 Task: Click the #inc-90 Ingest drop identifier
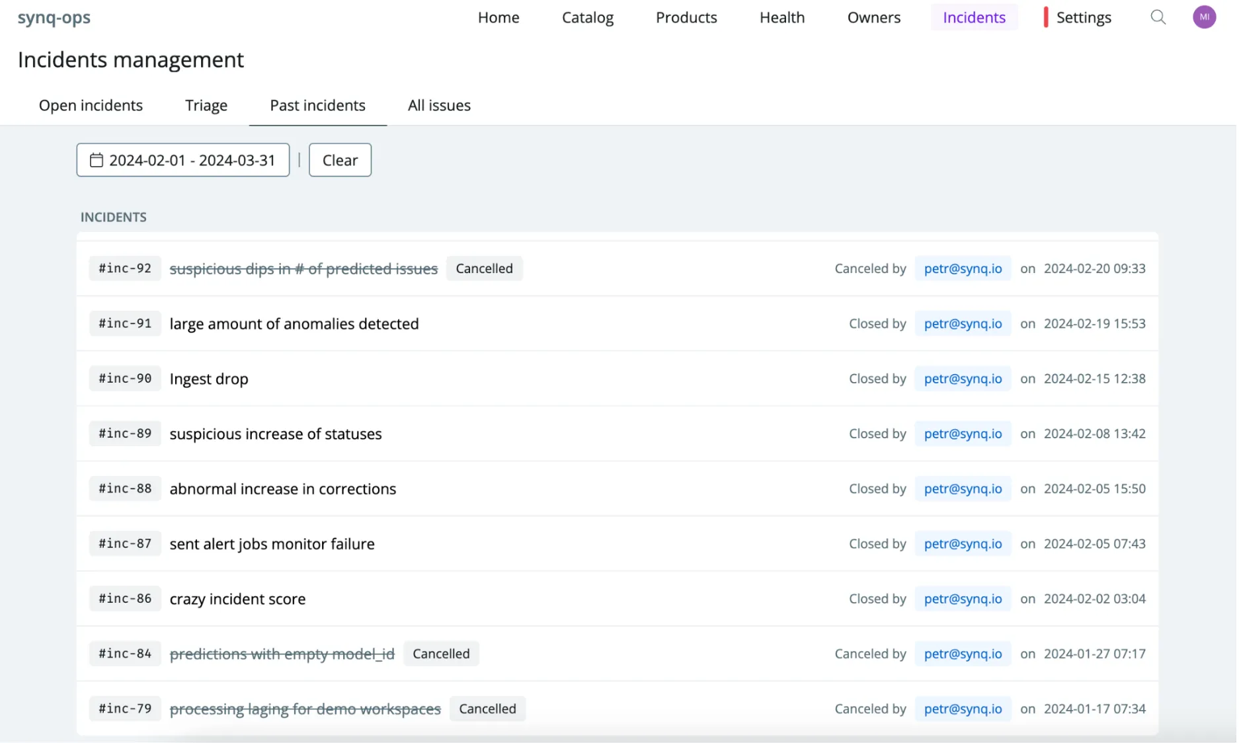point(124,378)
